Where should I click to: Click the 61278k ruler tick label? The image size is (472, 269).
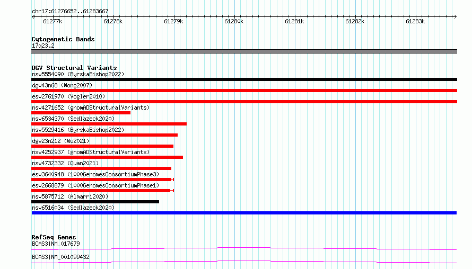click(113, 21)
